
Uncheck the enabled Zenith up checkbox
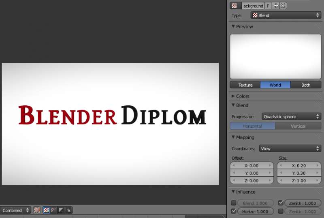click(x=281, y=203)
